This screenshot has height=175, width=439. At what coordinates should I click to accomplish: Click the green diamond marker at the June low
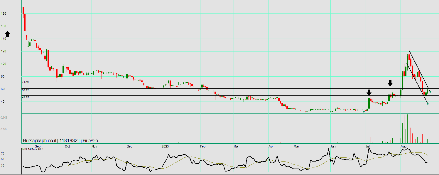click(364, 111)
